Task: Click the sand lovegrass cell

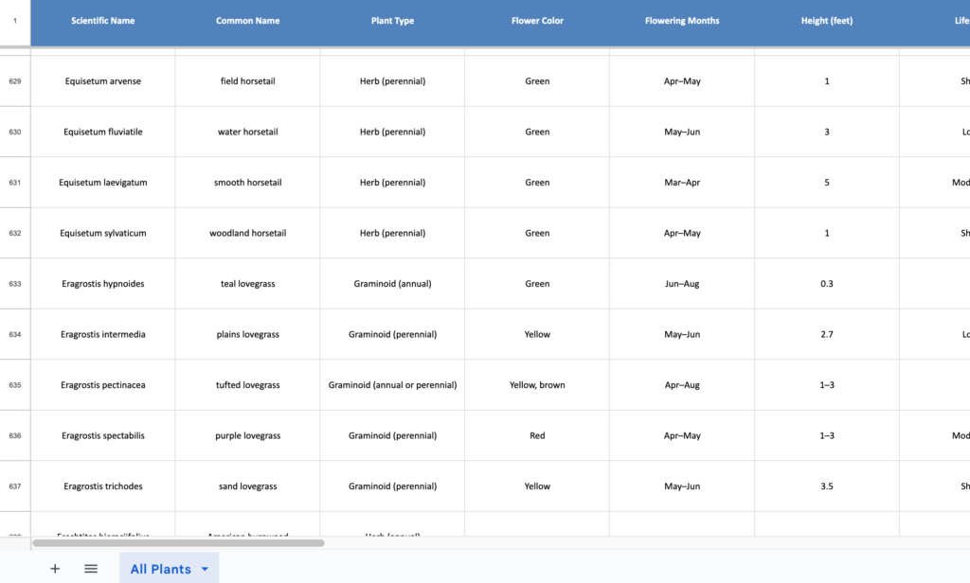Action: [247, 486]
